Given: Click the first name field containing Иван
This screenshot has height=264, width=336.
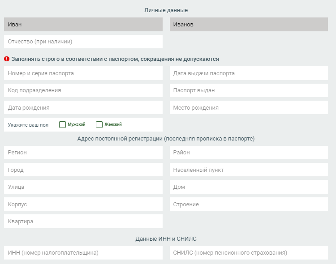Looking at the screenshot, I should click(83, 25).
